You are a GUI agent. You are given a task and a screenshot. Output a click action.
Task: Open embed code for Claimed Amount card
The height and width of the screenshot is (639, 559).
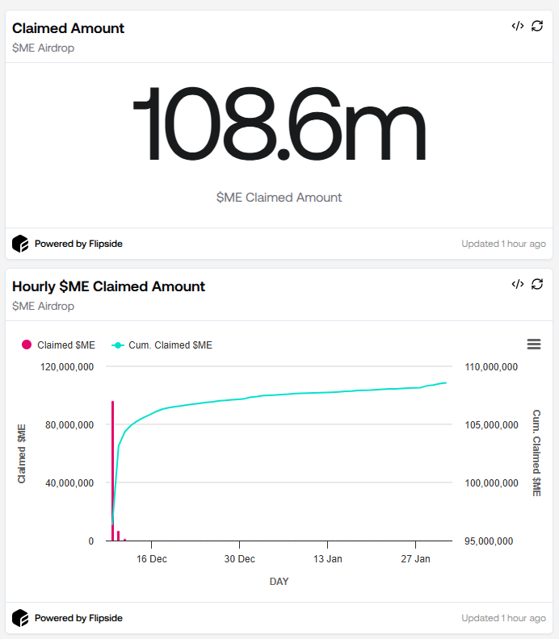pyautogui.click(x=518, y=26)
